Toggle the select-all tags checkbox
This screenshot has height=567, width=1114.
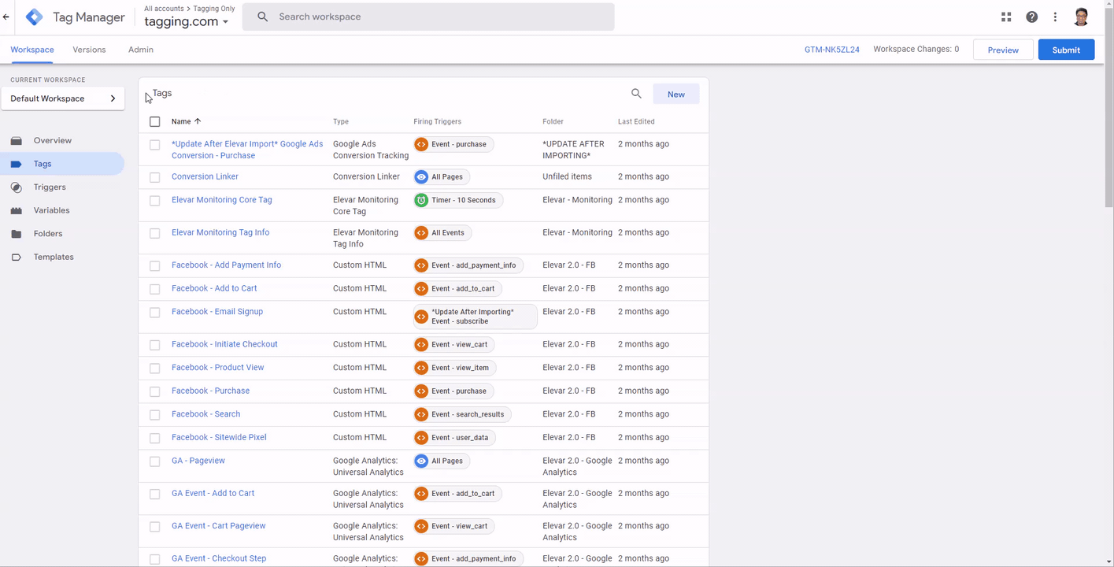pos(154,121)
